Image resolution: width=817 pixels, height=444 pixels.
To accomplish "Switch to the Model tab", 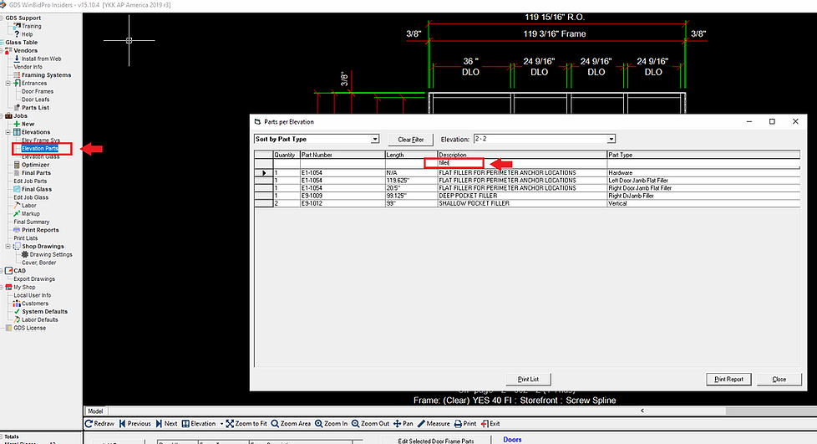I will (95, 411).
